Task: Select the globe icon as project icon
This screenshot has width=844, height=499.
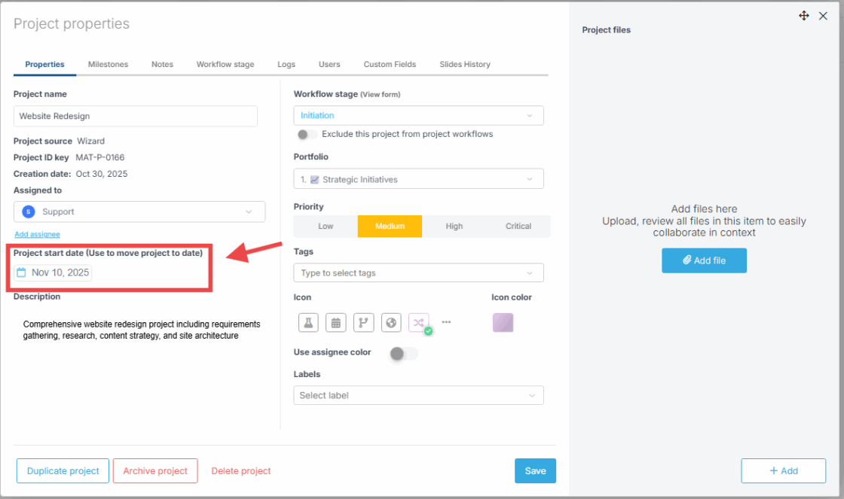Action: [391, 322]
